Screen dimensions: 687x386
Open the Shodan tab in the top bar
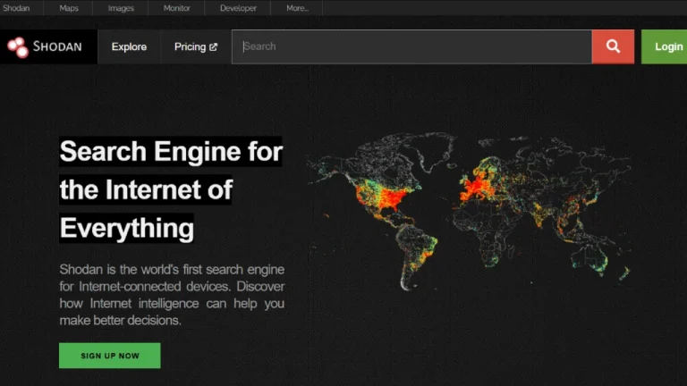pos(16,8)
